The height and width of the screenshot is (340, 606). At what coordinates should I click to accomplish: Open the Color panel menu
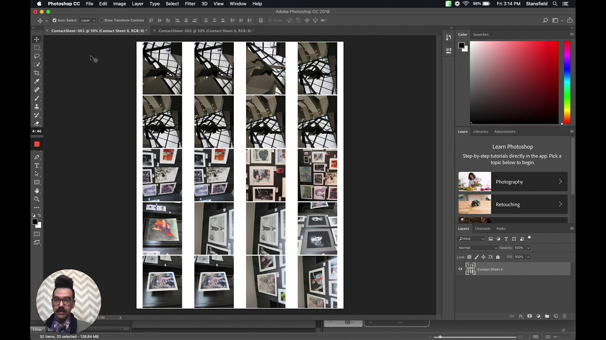pos(571,34)
